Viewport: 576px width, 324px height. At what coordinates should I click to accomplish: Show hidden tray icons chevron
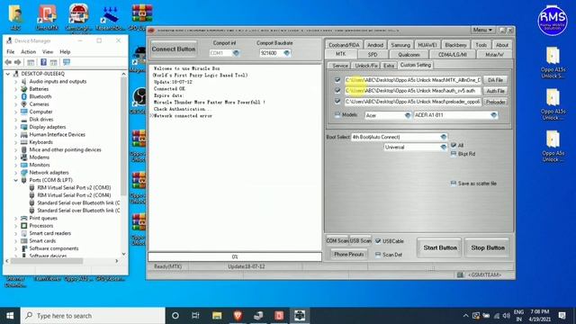[x=465, y=316]
